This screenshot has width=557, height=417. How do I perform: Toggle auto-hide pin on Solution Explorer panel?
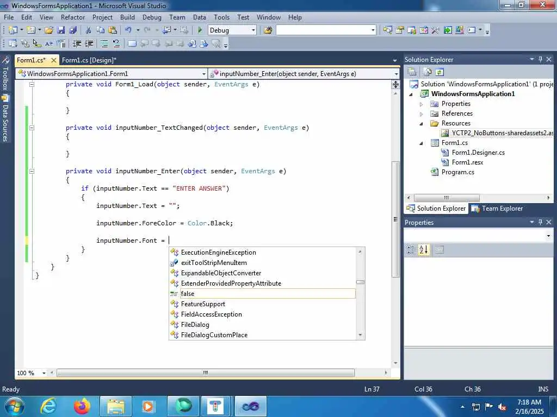[x=540, y=59]
